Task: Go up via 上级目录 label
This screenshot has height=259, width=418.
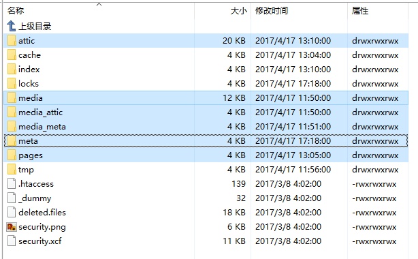Action: click(35, 27)
